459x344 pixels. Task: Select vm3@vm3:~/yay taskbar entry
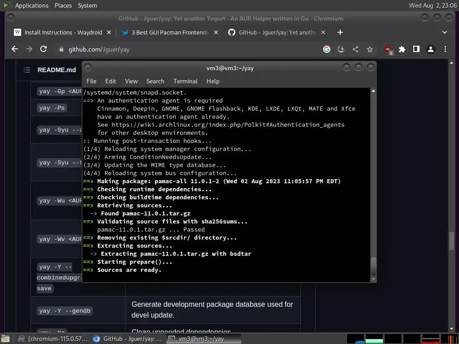204,339
